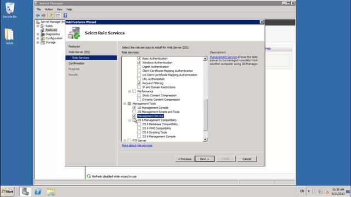The width and height of the screenshot is (351, 197).
Task: Open the Recycle Bin desktop icon
Action: [10, 10]
